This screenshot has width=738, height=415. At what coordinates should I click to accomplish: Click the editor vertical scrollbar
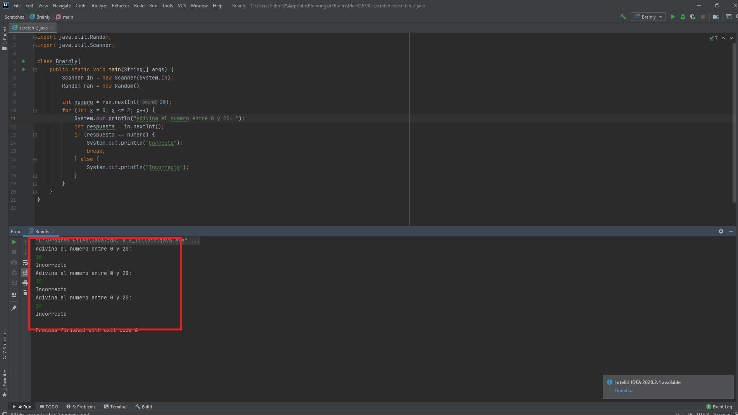pos(734,116)
